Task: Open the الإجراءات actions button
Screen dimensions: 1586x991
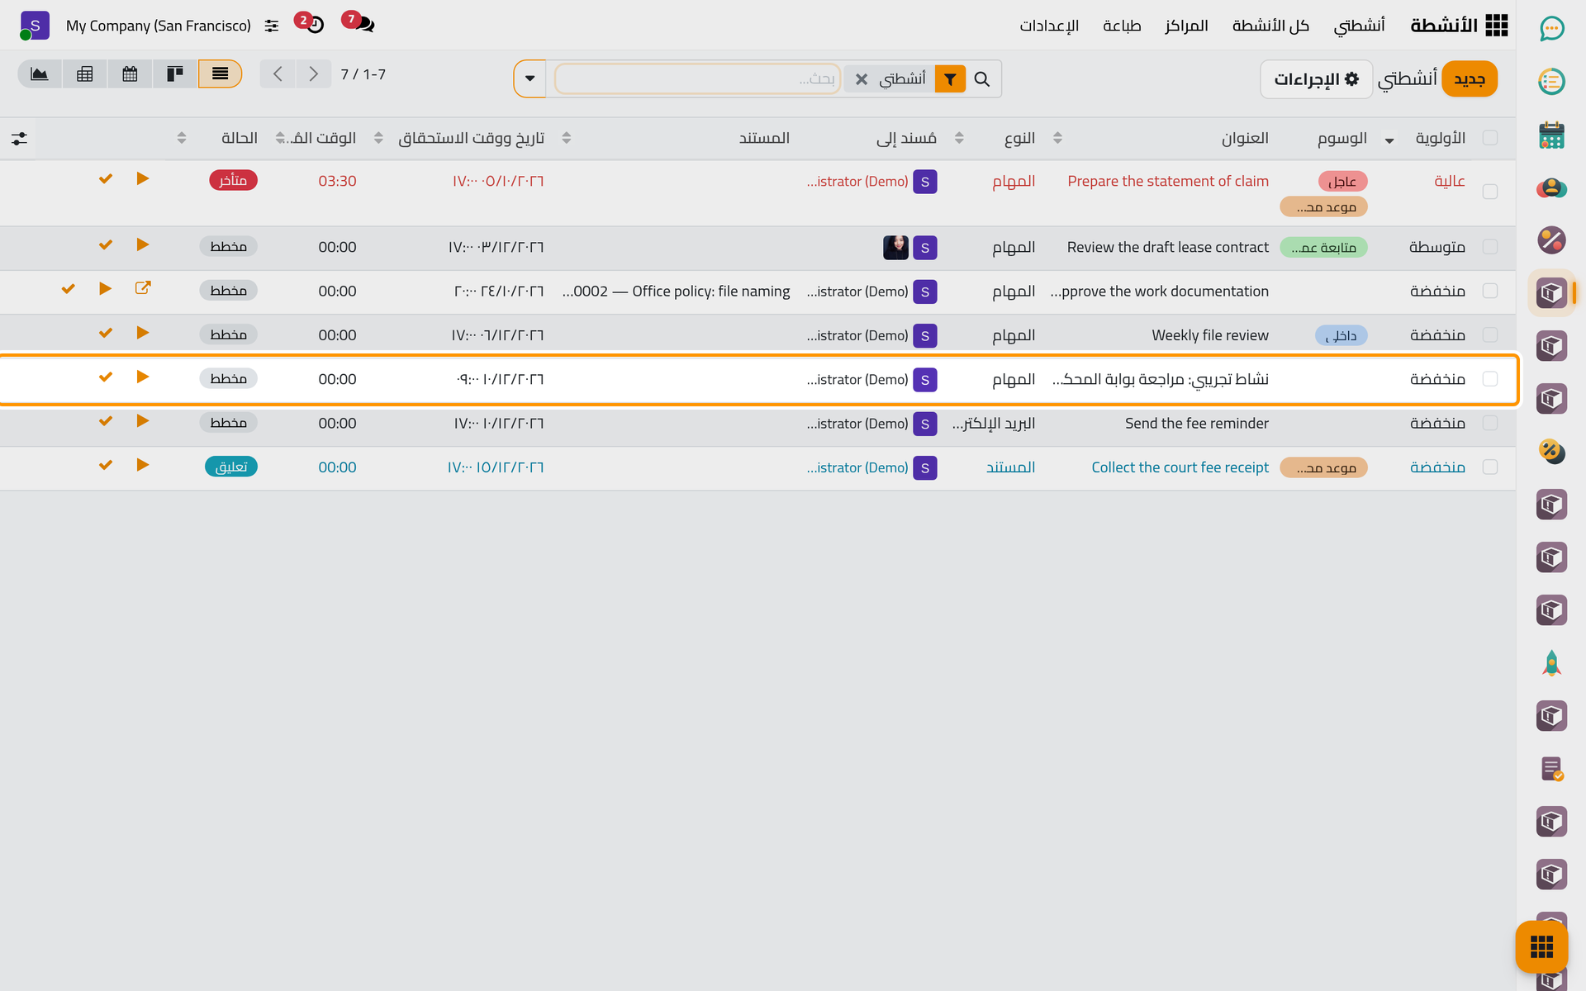Action: 1316,79
